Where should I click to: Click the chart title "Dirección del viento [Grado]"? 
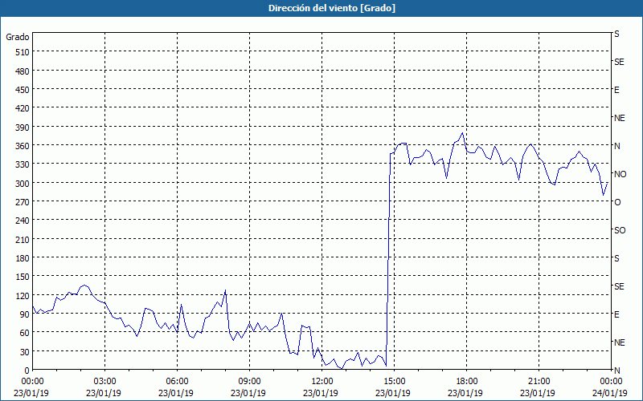332,8
